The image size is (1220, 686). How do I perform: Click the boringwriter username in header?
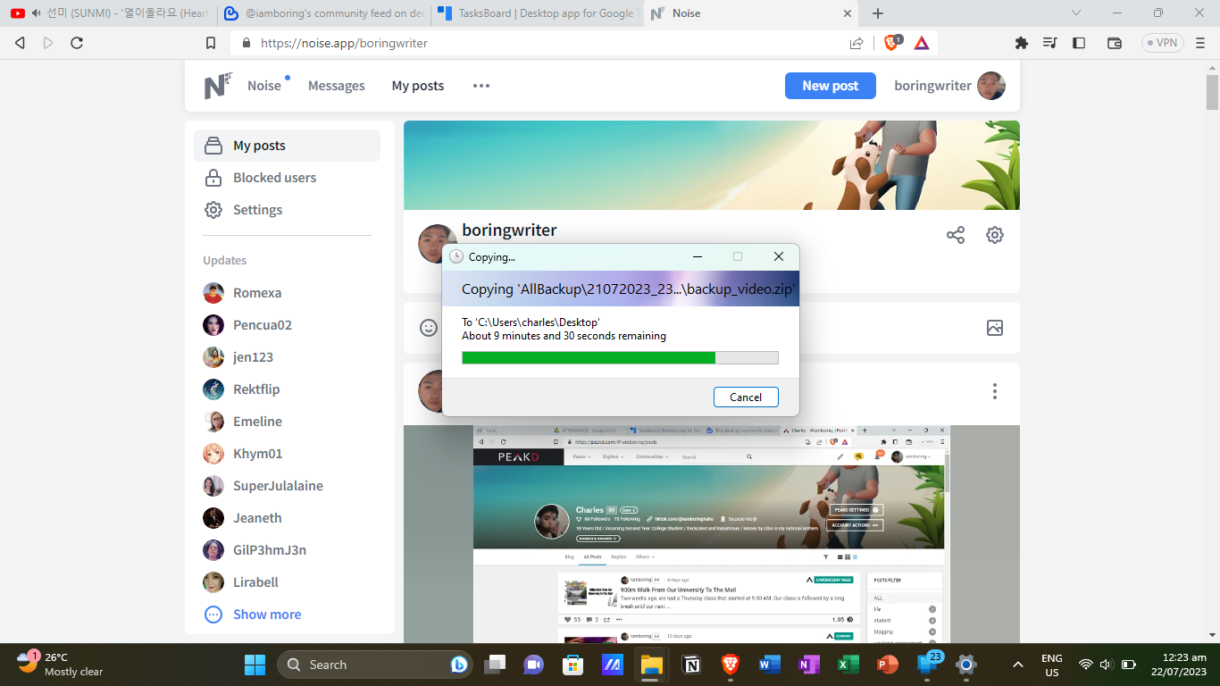click(932, 86)
